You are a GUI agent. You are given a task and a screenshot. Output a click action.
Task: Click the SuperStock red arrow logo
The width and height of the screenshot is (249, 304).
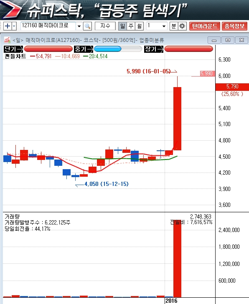point(12,9)
